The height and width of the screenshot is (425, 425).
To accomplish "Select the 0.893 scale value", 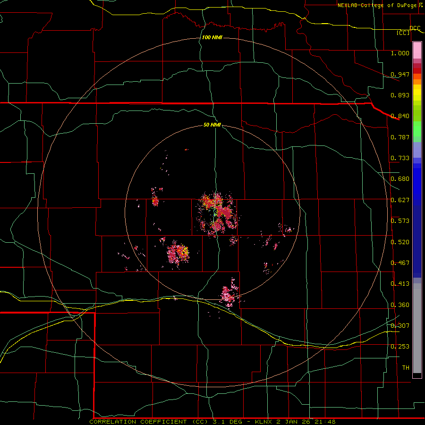I will (400, 95).
